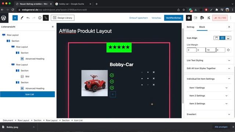This screenshot has height=132, width=235.
Task: Switch to the Block tab
Action: point(202,27)
